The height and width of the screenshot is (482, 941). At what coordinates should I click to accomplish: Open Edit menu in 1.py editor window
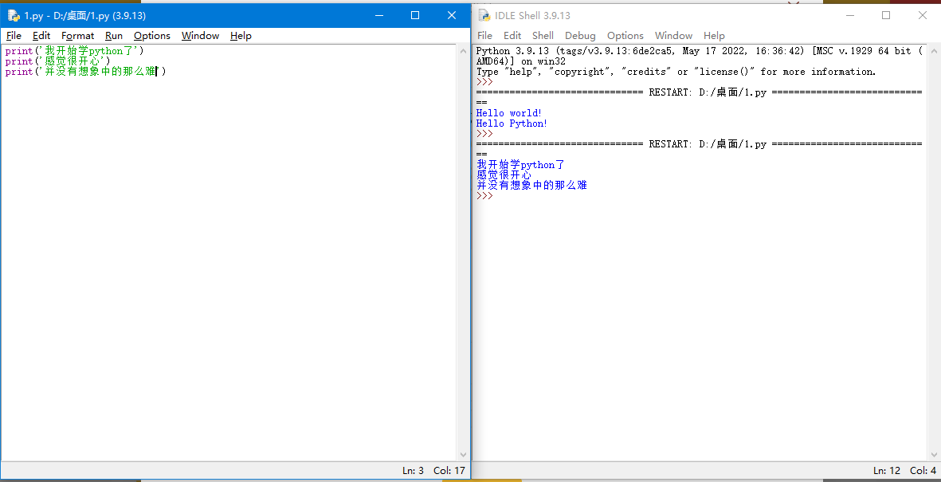[41, 35]
